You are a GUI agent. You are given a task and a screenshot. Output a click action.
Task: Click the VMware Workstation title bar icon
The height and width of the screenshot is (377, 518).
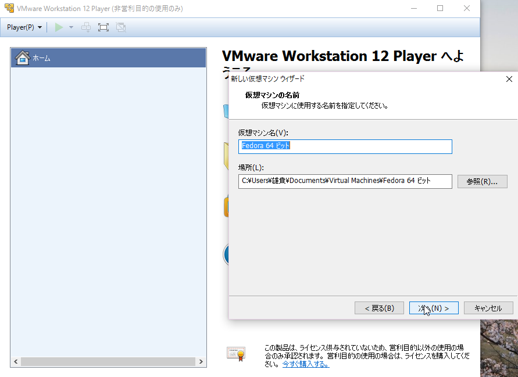pyautogui.click(x=9, y=8)
